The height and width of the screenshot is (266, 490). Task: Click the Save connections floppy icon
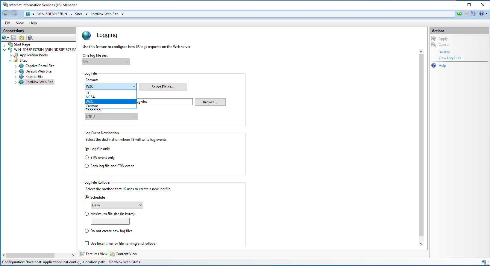point(13,38)
